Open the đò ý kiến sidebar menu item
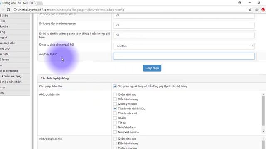The height and width of the screenshot is (149, 266). [x=15, y=43]
